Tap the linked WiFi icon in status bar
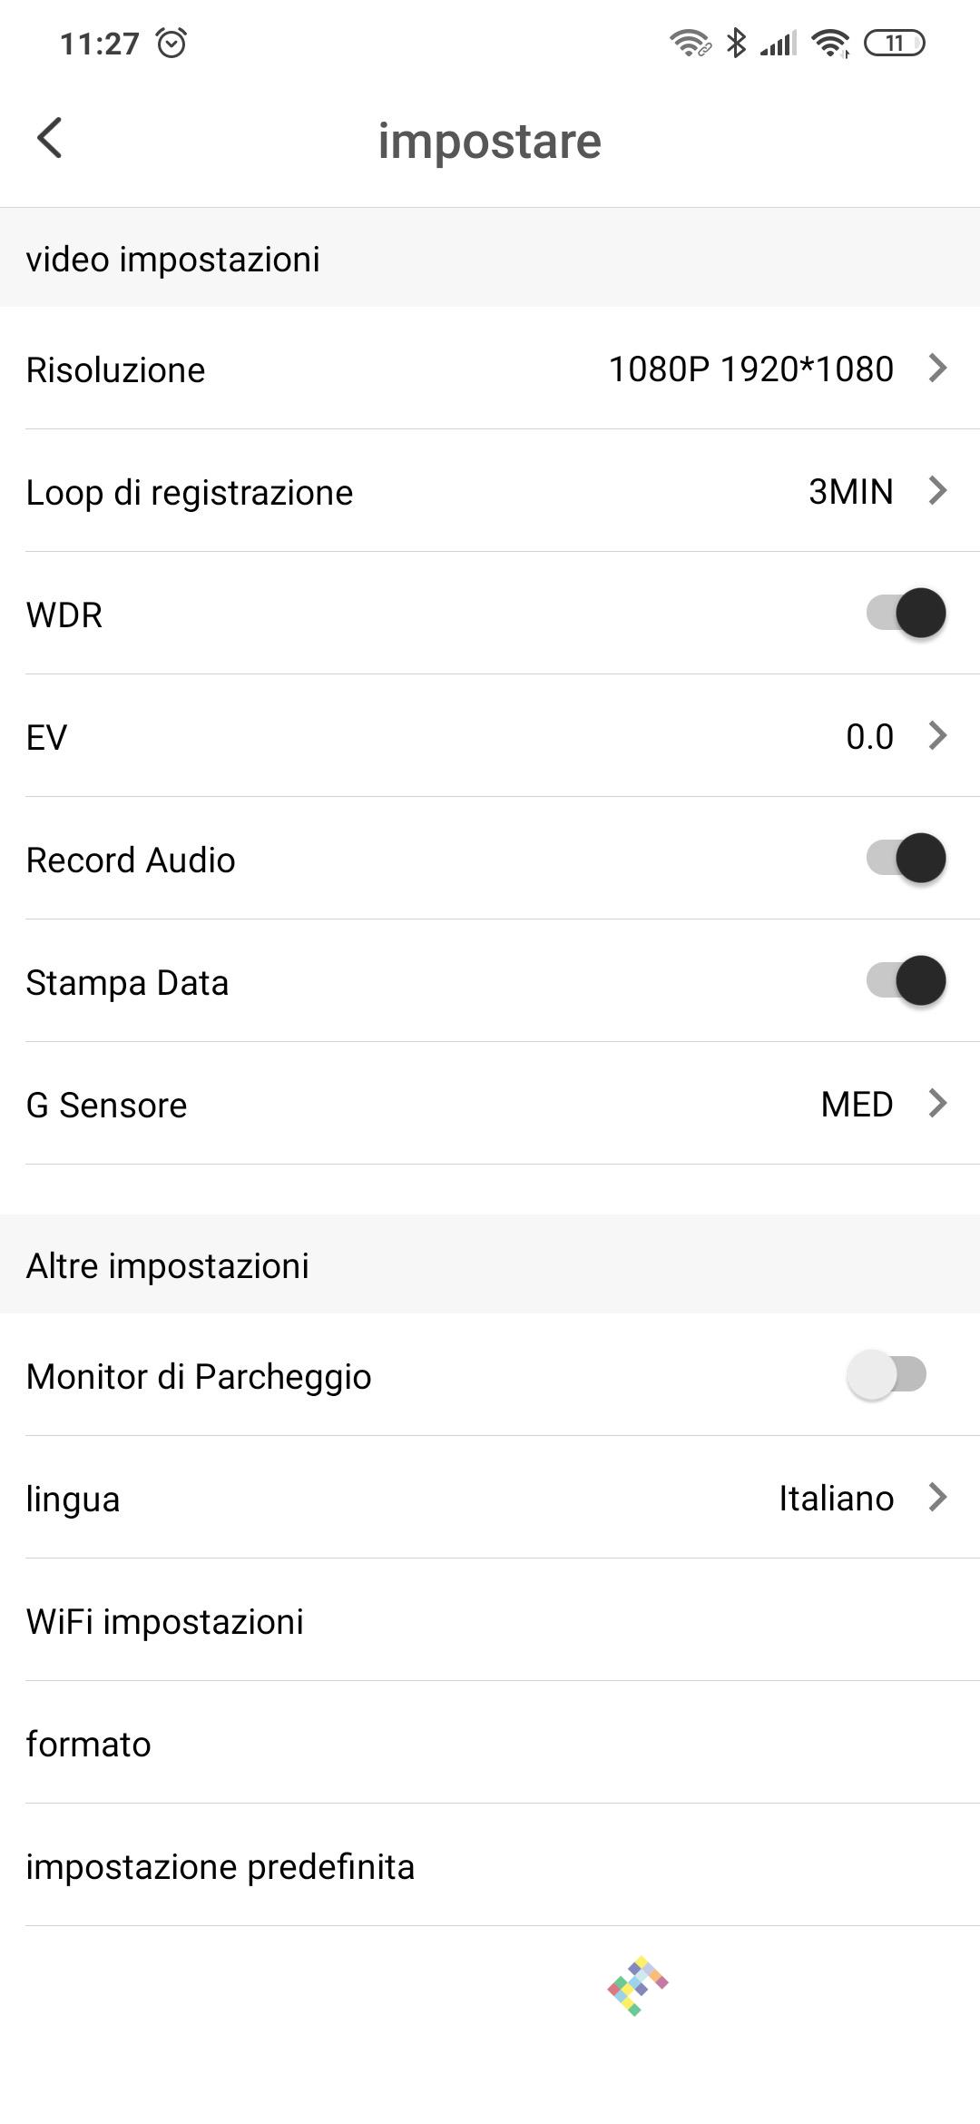This screenshot has width=980, height=2124. (x=690, y=43)
